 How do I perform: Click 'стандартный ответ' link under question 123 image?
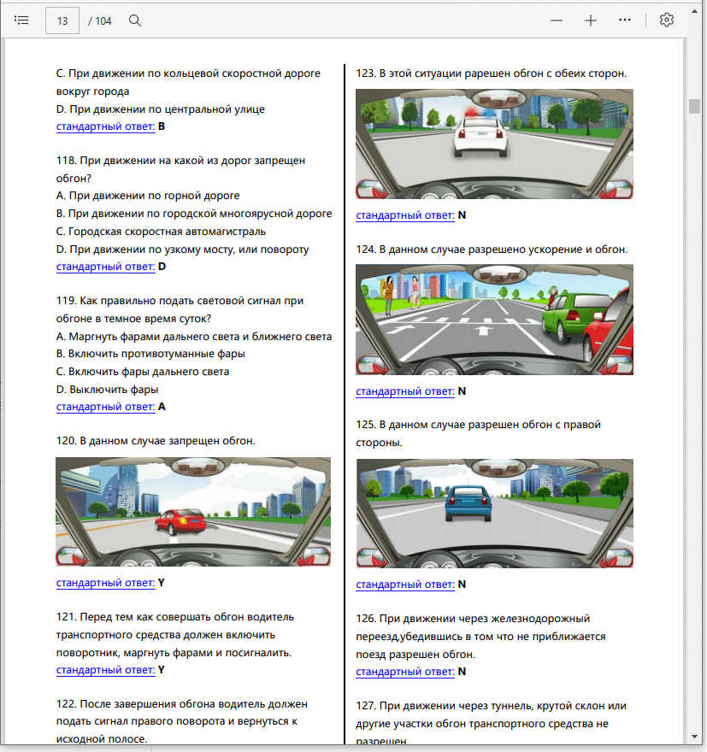pyautogui.click(x=405, y=215)
